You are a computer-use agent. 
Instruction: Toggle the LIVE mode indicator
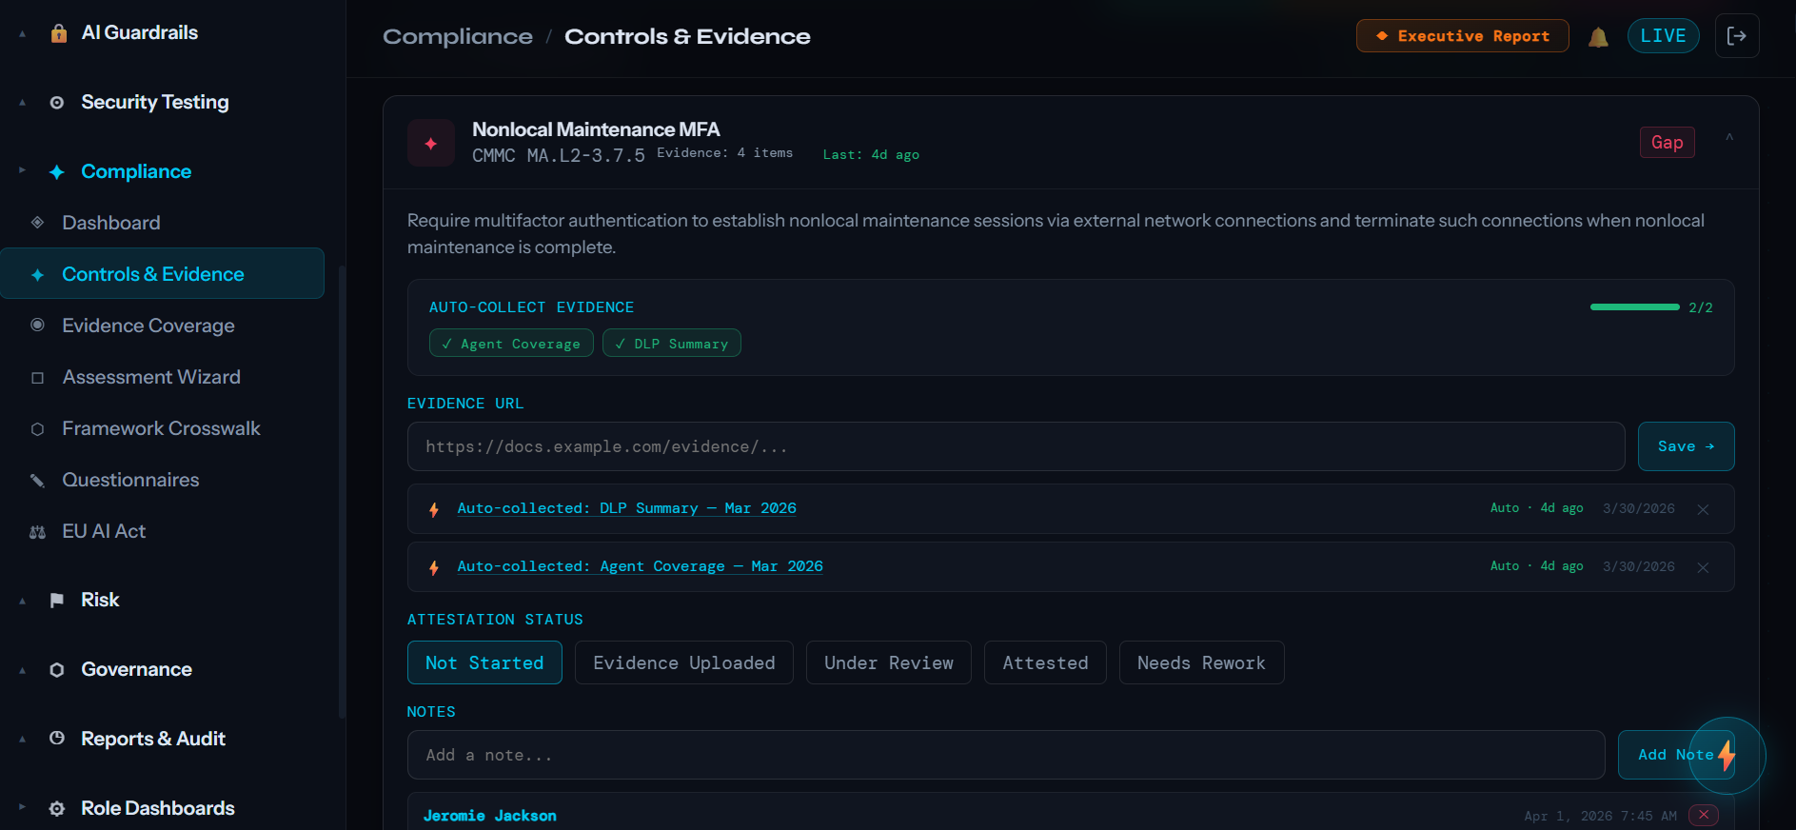[x=1663, y=36]
